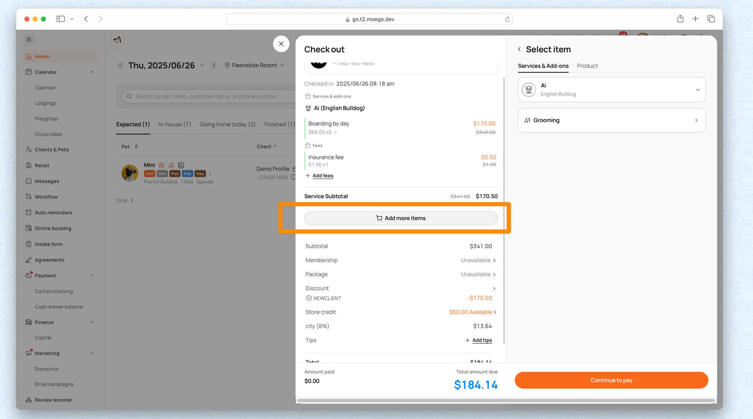Image resolution: width=753 pixels, height=419 pixels.
Task: Select the In-house (7) tab
Action: click(174, 124)
